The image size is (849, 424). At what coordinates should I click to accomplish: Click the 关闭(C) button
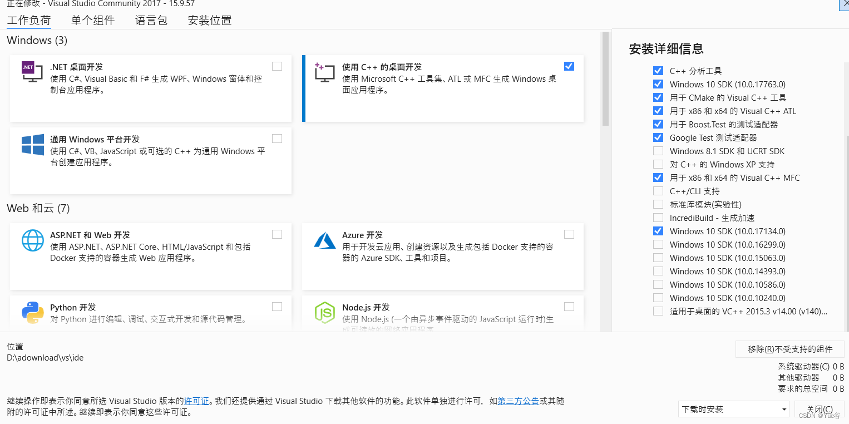pyautogui.click(x=820, y=409)
